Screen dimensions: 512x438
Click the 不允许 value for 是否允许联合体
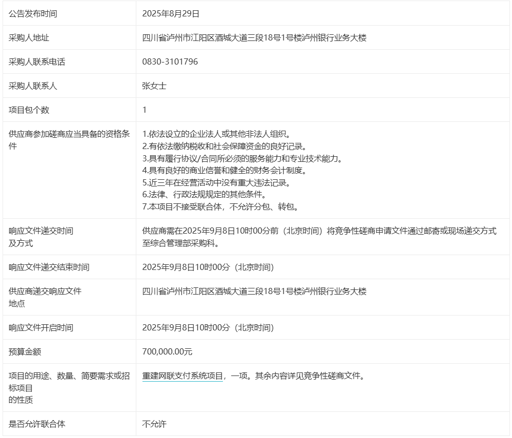[154, 424]
